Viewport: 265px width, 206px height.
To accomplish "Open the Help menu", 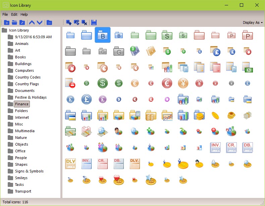I will 24,14.
